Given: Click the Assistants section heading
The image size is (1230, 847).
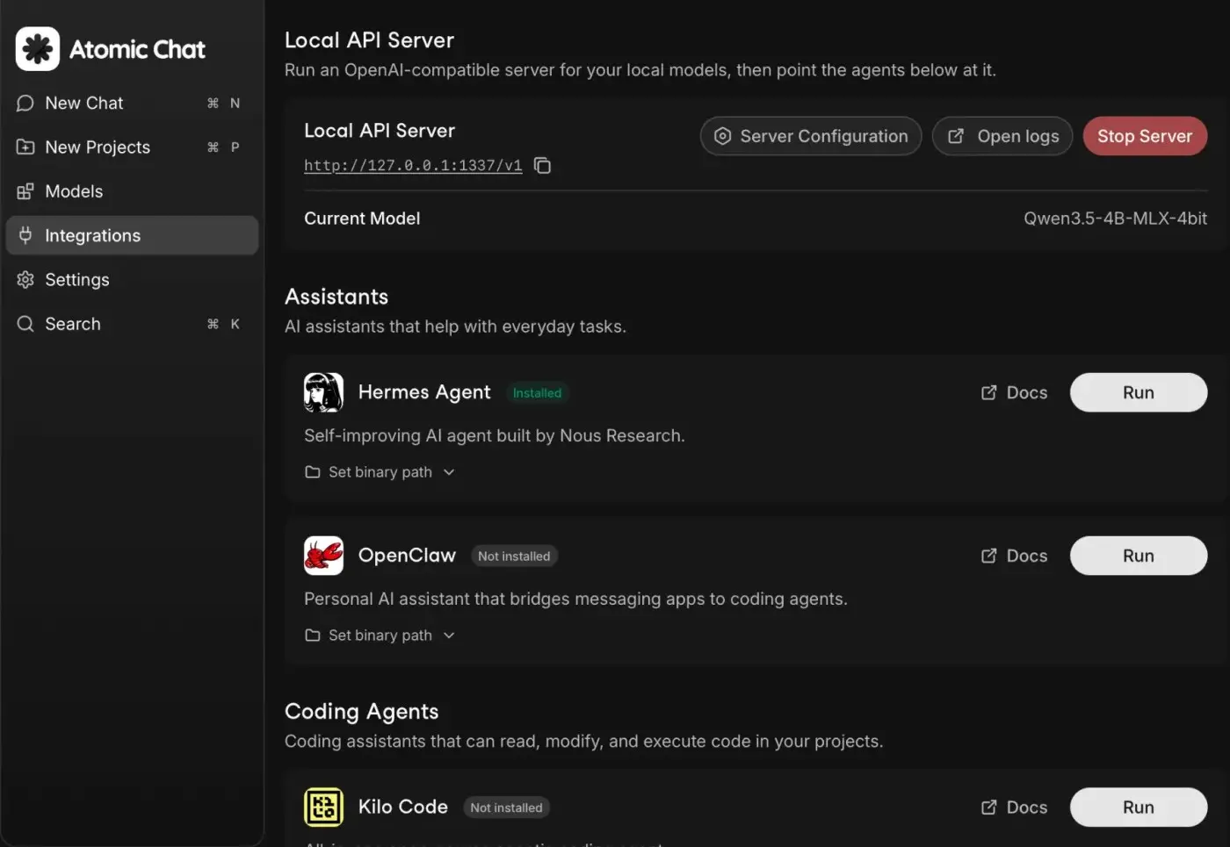Looking at the screenshot, I should [336, 297].
